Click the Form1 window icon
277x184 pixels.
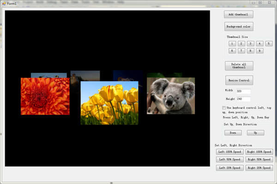(x=4, y=4)
